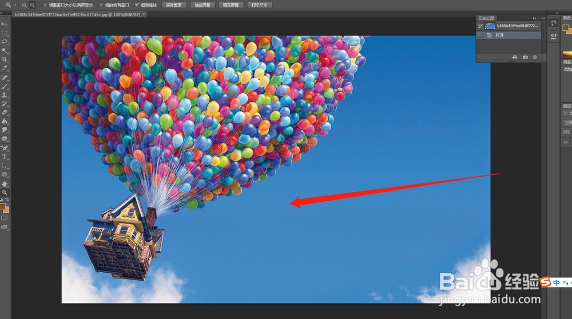Open collapsed Properties panel dock icon
The height and width of the screenshot is (319, 572).
[x=554, y=35]
